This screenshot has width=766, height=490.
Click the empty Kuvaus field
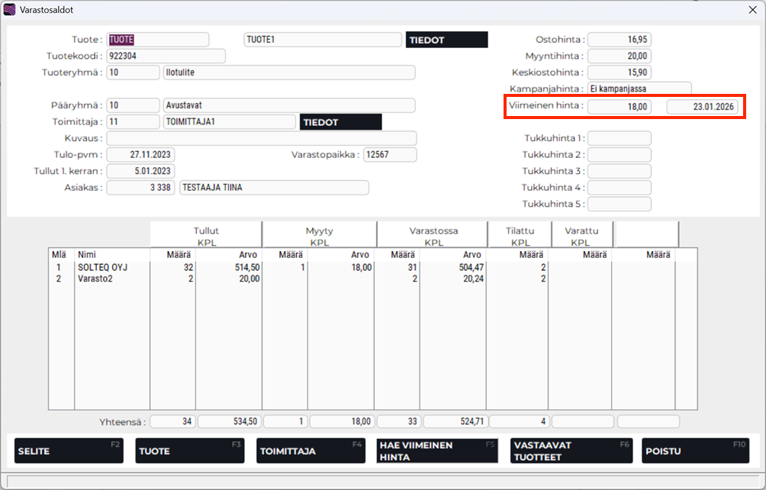click(x=261, y=138)
